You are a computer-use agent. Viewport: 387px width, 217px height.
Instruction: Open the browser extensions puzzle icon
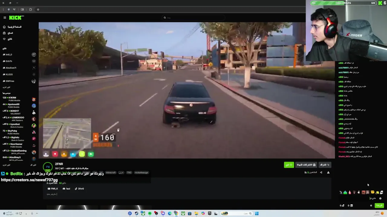tap(31, 9)
